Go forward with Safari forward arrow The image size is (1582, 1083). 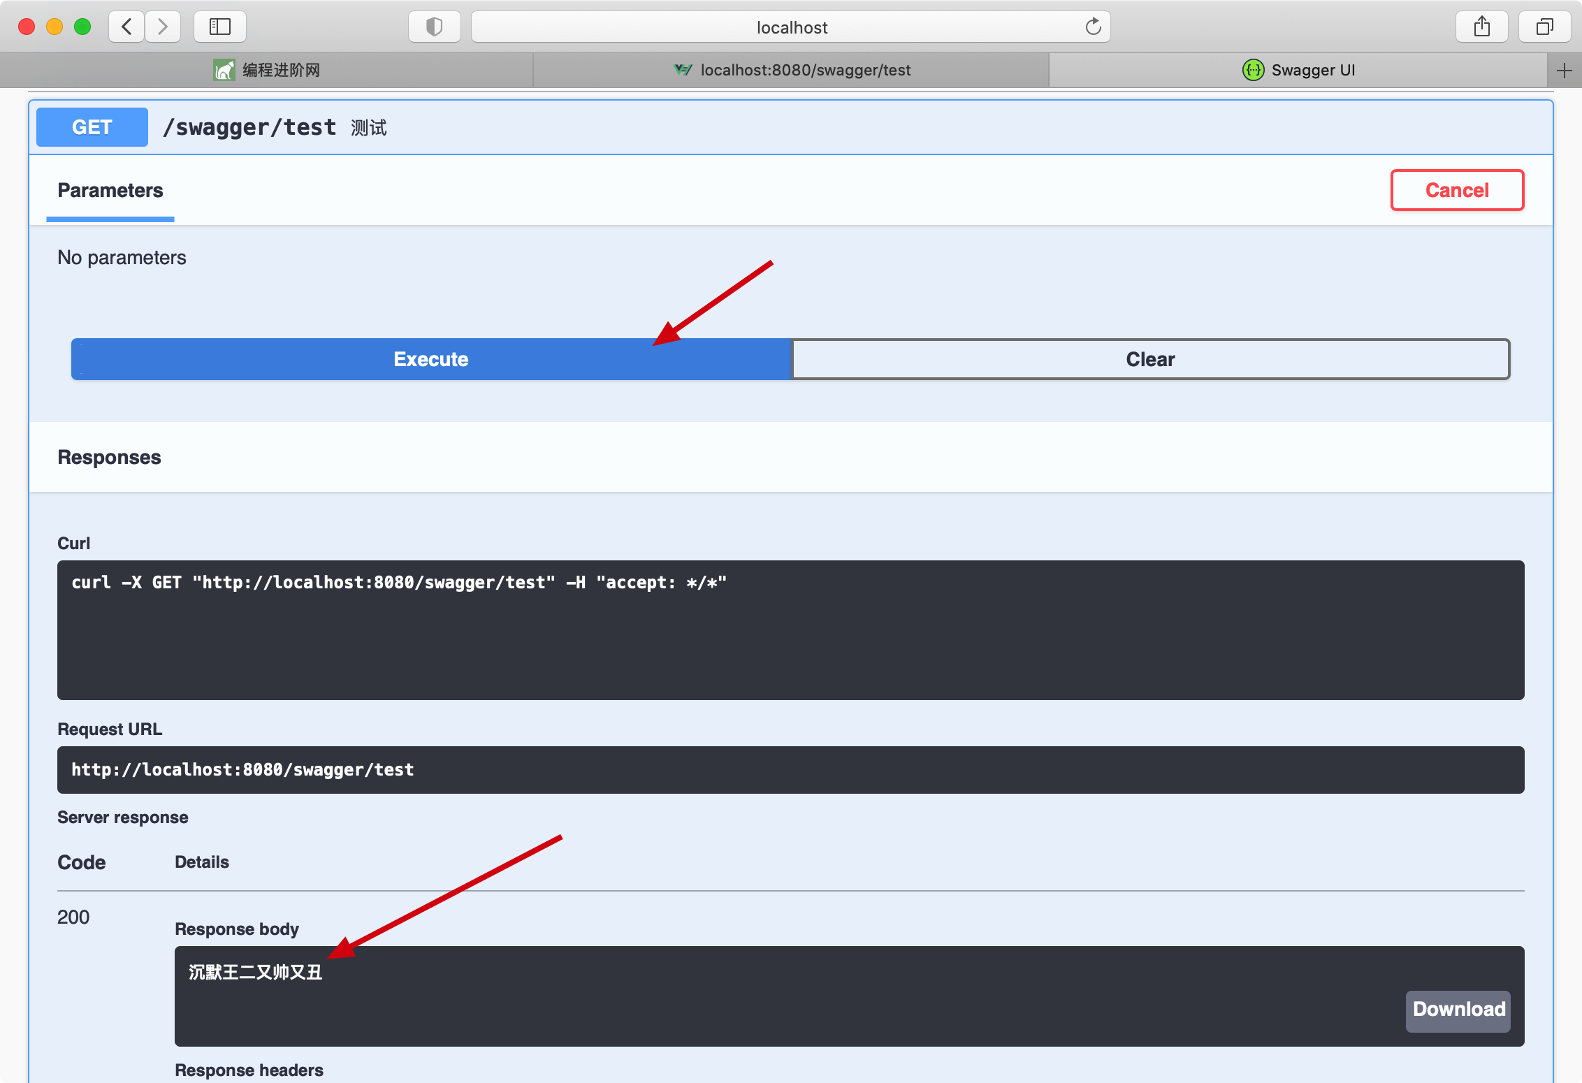(x=163, y=27)
